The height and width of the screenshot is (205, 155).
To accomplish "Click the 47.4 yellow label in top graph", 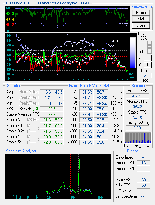I will pyautogui.click(x=10, y=19).
